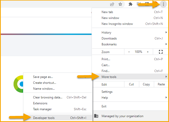
Task: Select Print... menu entry
Action: click(130, 59)
